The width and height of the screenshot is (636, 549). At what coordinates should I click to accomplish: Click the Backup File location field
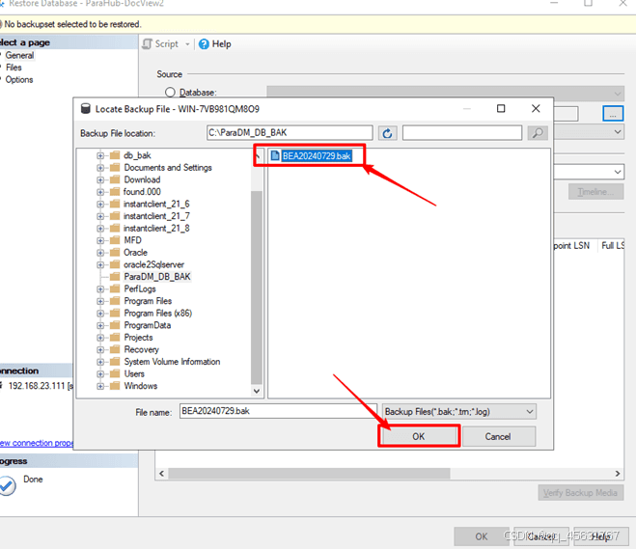(x=290, y=133)
